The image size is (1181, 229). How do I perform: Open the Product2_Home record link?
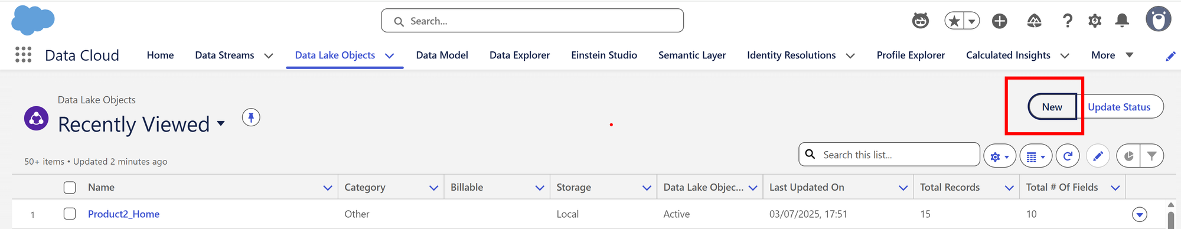[x=123, y=214]
